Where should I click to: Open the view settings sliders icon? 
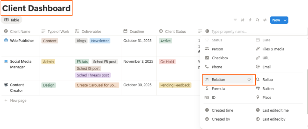[x=265, y=20]
